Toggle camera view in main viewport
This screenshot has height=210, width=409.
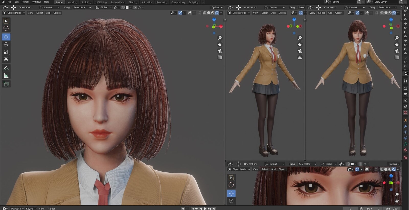click(220, 51)
